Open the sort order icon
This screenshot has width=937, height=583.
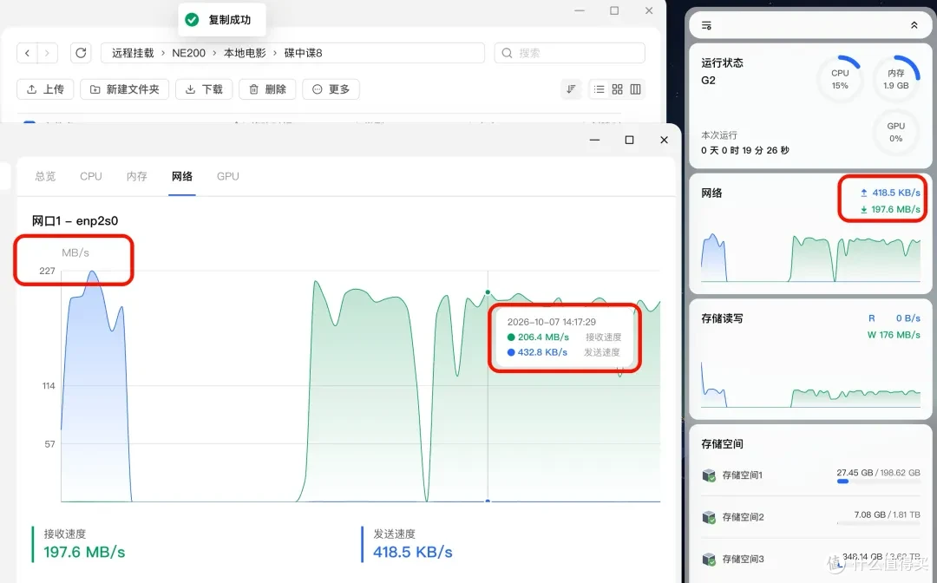(571, 89)
